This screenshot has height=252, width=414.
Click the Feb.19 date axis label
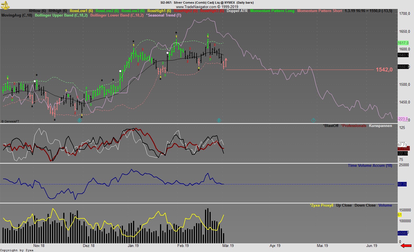[183, 246]
